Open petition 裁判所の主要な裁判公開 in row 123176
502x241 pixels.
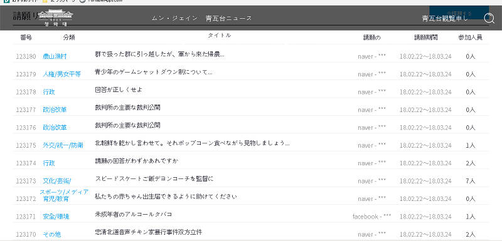coord(127,125)
